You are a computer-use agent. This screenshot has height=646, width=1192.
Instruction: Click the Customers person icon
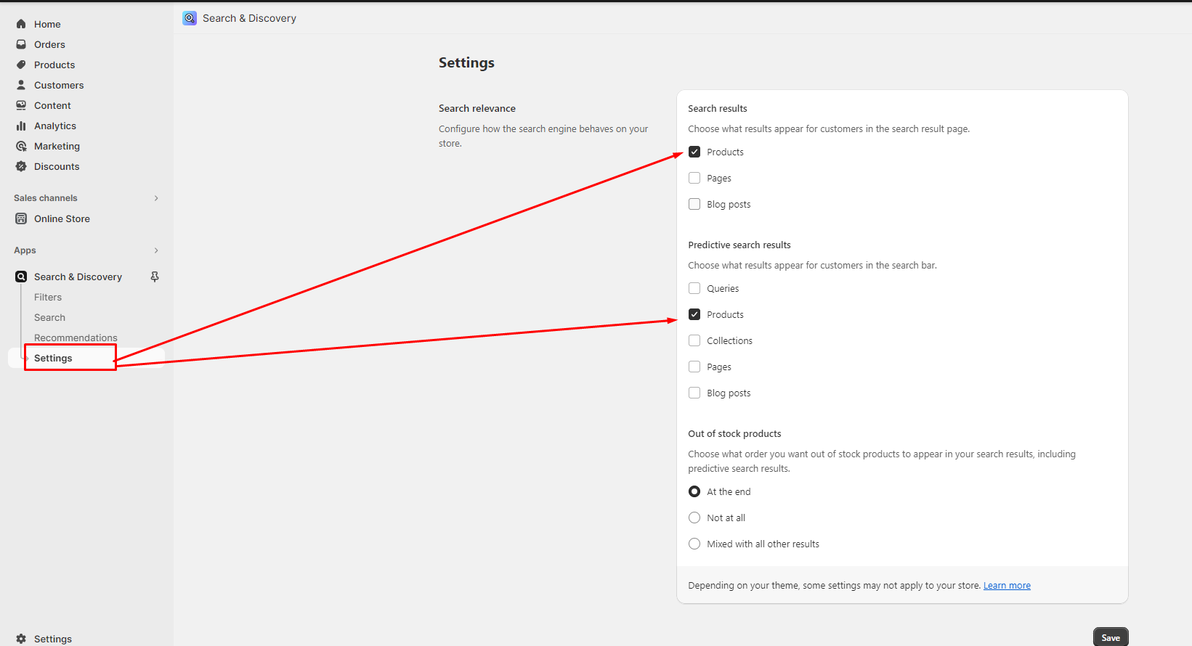(x=21, y=85)
